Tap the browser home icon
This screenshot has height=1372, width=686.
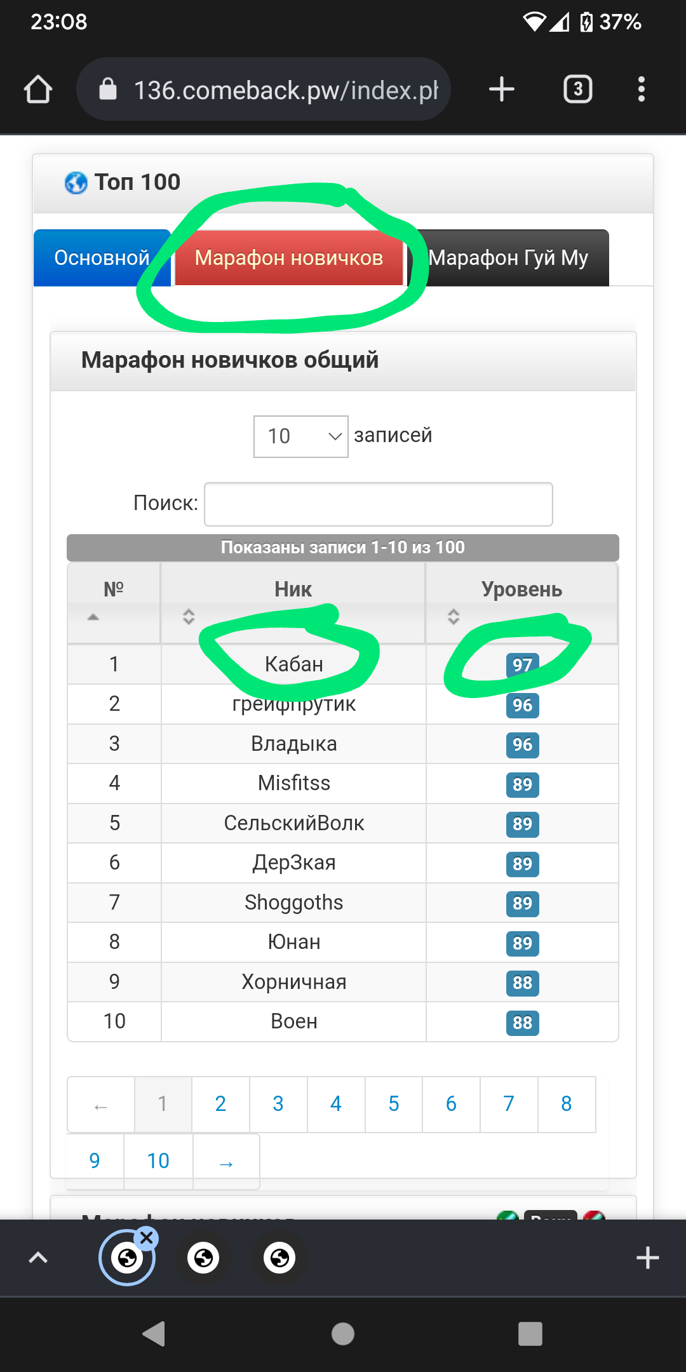coord(38,89)
